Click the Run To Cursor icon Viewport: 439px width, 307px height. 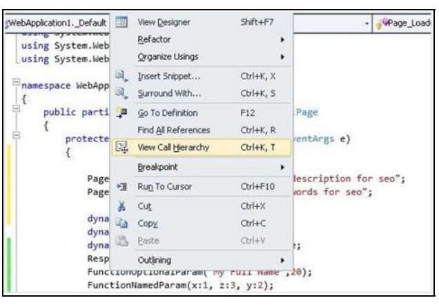[120, 186]
